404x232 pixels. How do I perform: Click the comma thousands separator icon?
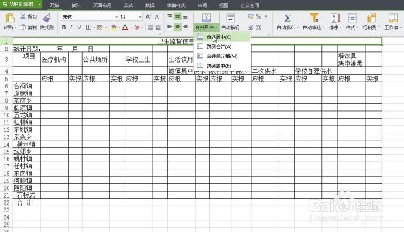click(266, 17)
